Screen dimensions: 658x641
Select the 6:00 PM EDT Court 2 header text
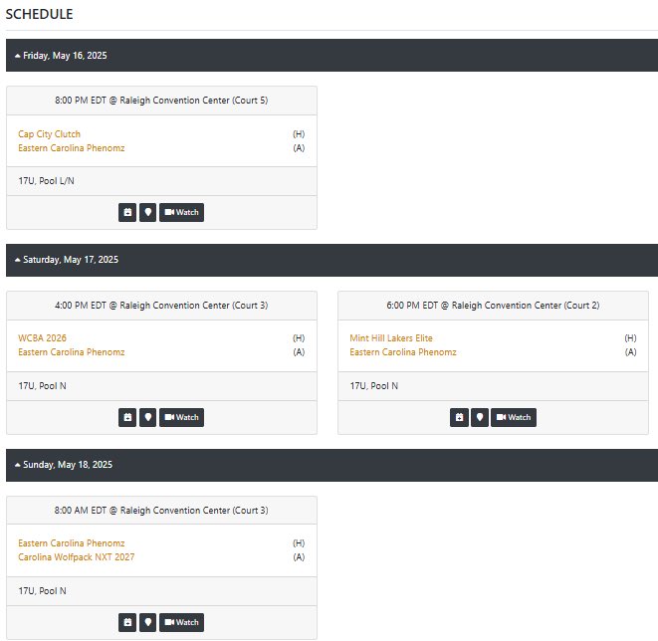pyautogui.click(x=493, y=306)
